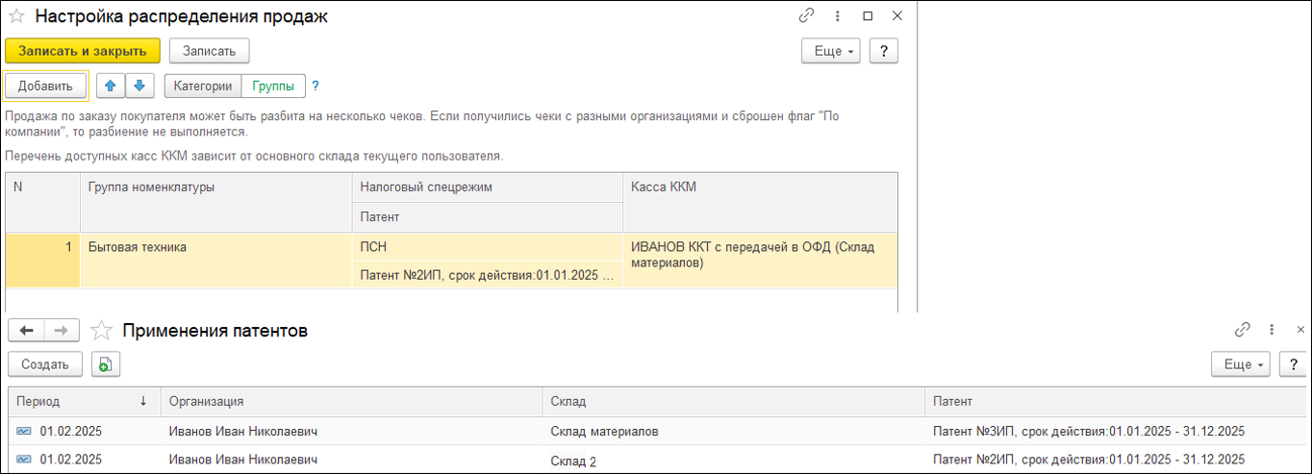This screenshot has height=474, width=1312.
Task: Click the Создать button
Action: click(x=45, y=364)
